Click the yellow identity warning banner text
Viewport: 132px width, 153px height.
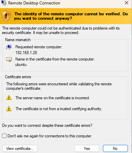pyautogui.click(x=71, y=16)
